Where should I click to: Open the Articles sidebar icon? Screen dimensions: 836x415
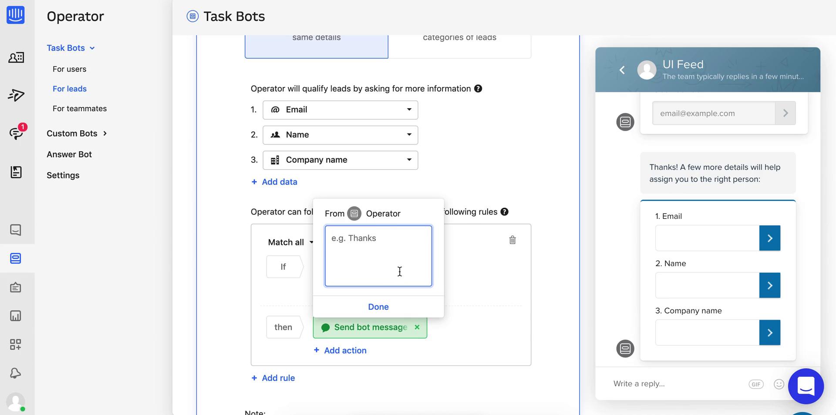[16, 172]
